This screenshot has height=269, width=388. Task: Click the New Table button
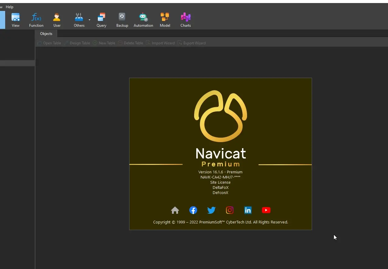104,43
